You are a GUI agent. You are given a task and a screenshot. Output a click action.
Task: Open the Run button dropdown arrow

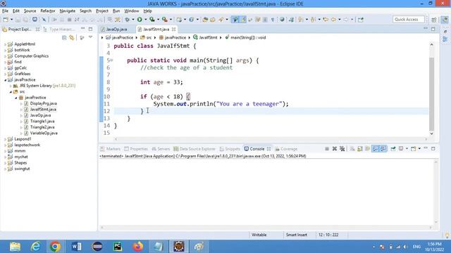(x=146, y=20)
